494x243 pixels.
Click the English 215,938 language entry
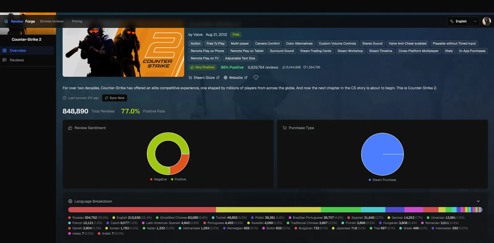pos(132,218)
